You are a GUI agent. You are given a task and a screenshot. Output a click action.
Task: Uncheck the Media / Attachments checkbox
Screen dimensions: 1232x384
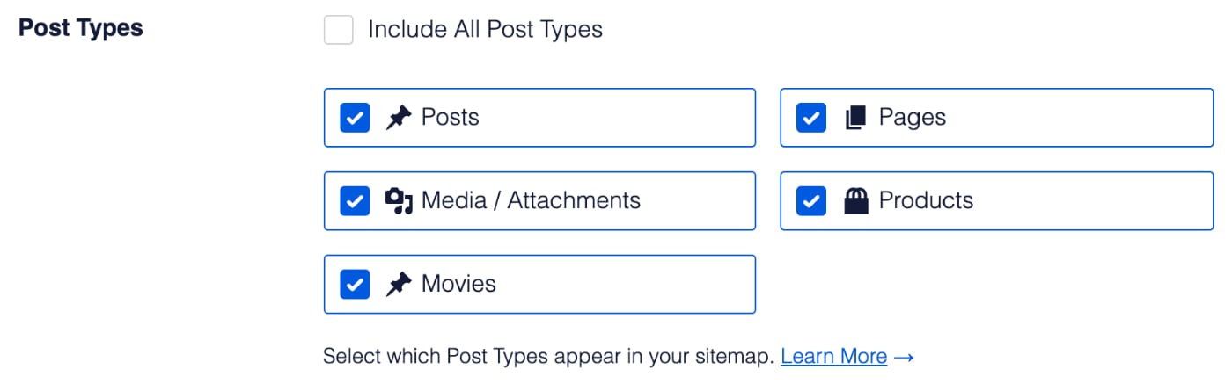355,201
